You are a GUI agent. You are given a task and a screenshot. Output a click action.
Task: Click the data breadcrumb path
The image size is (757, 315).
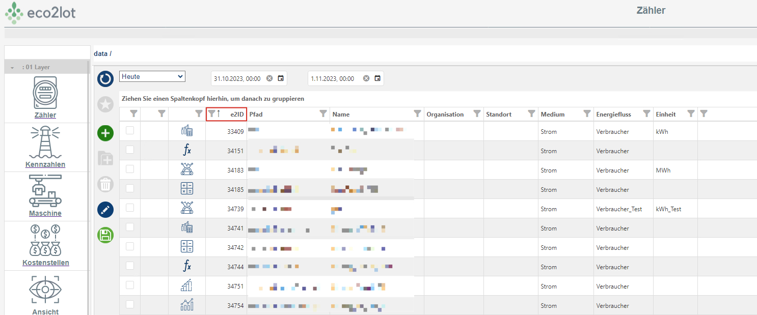(100, 53)
